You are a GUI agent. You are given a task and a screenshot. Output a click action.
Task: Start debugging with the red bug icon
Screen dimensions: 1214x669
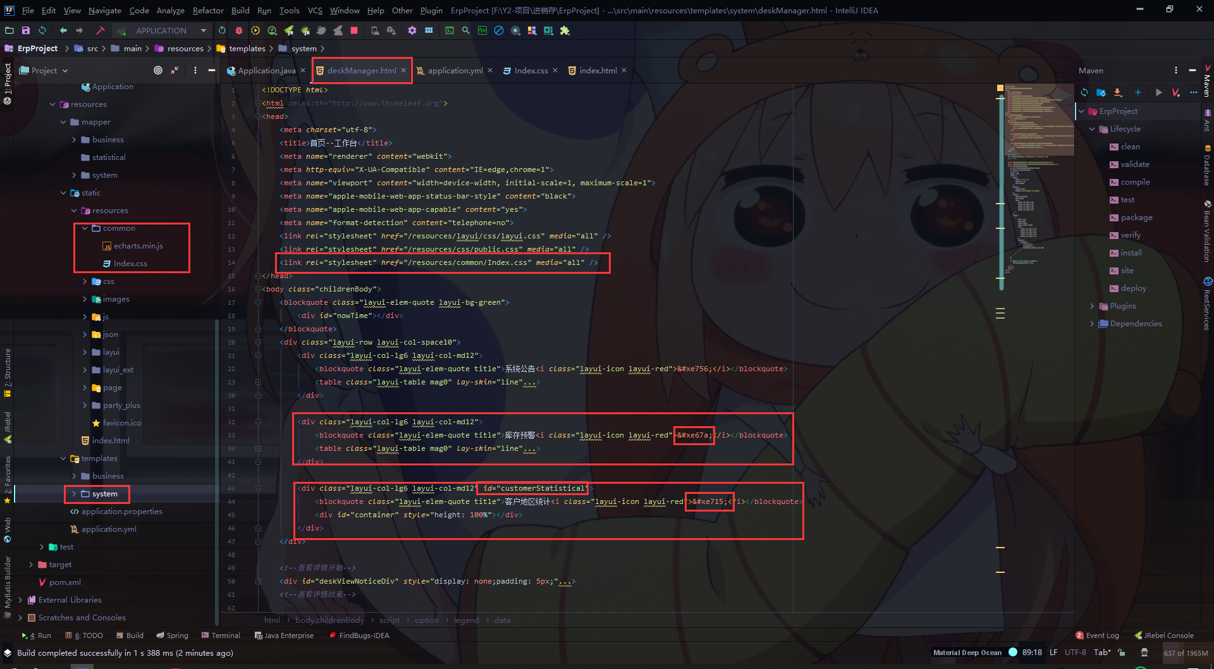(x=238, y=30)
